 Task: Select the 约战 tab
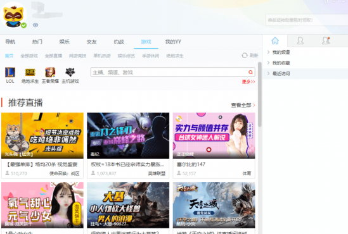click(119, 42)
